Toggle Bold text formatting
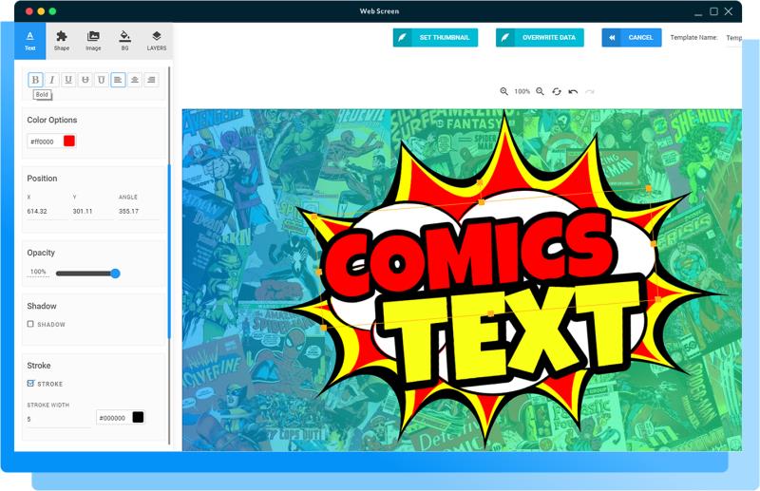Image resolution: width=760 pixels, height=491 pixels. click(35, 80)
